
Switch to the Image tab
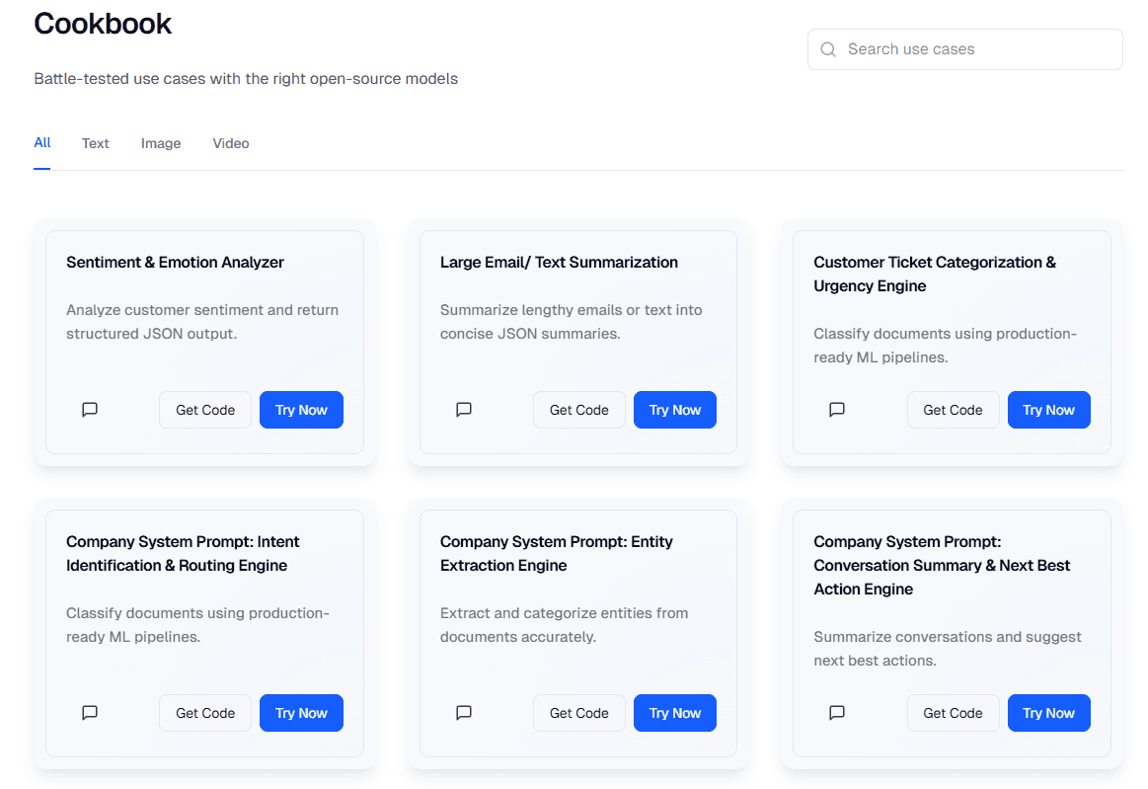click(x=161, y=143)
